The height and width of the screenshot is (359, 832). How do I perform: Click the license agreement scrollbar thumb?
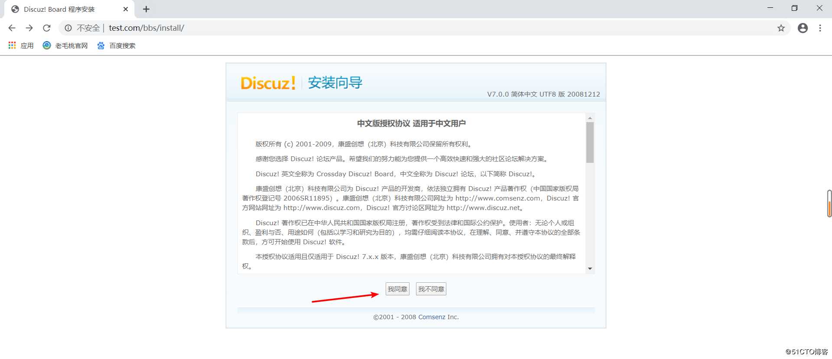590,142
